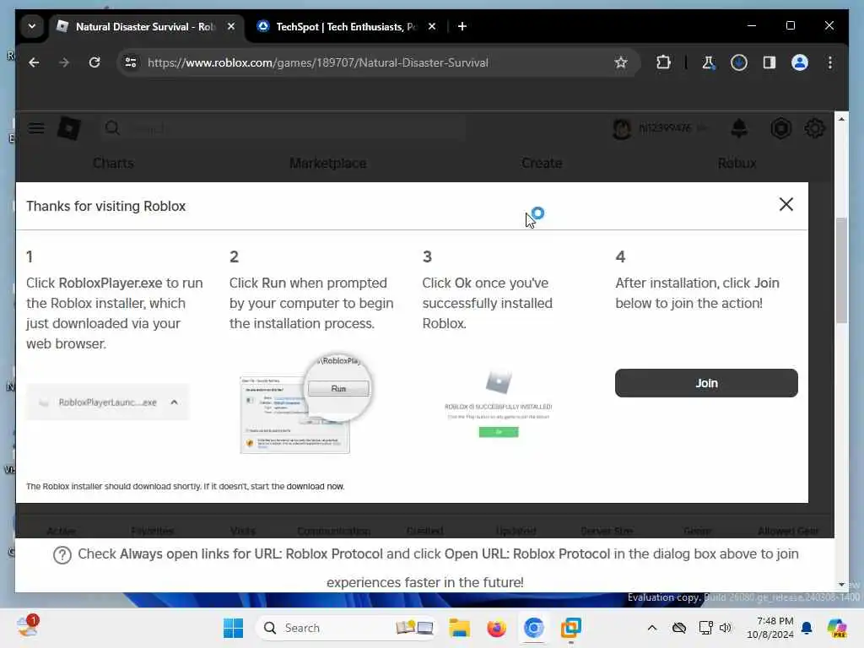Screen dimensions: 864x648
Task: Open the Copilot preview icon
Action: (837, 628)
